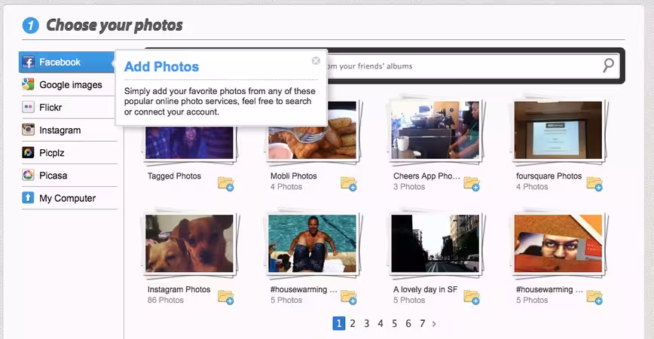Go to page 7 of albums
The image size is (654, 339).
(423, 324)
